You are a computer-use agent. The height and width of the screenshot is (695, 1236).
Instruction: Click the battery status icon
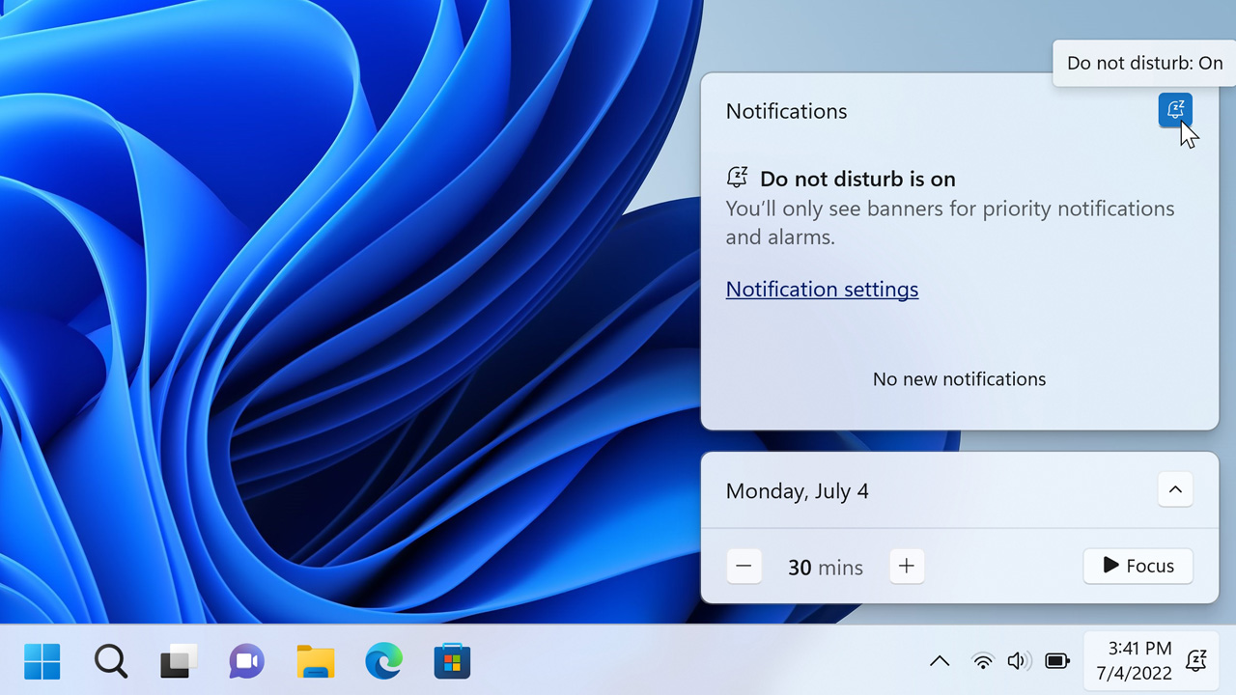click(x=1057, y=661)
